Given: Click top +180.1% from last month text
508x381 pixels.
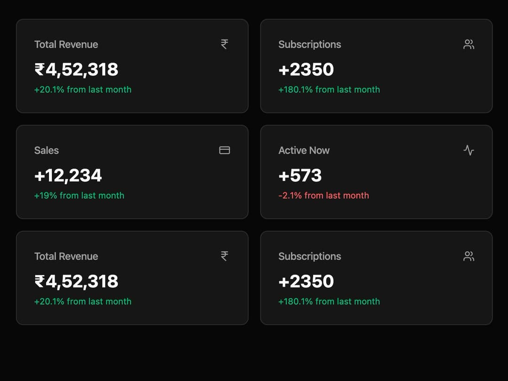Looking at the screenshot, I should 329,89.
